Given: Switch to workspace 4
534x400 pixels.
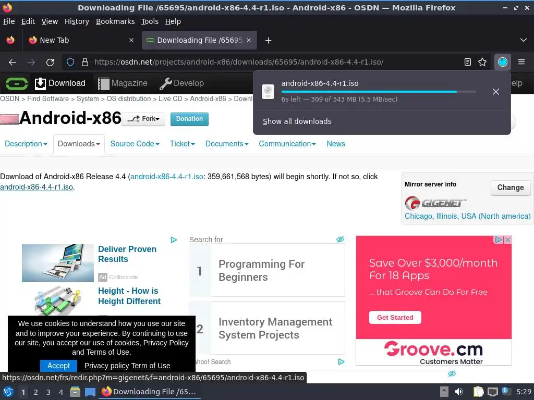Looking at the screenshot, I should coord(61,392).
